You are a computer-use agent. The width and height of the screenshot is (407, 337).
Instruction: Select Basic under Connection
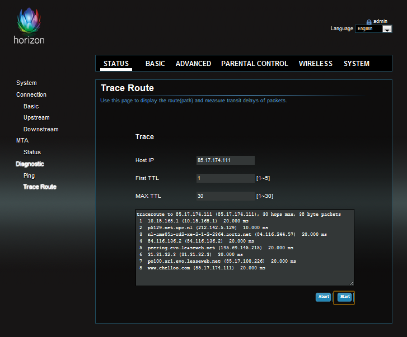point(31,106)
